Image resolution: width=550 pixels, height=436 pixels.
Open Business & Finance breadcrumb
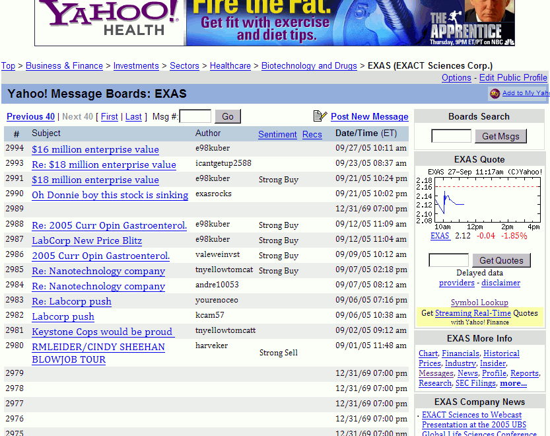64,65
